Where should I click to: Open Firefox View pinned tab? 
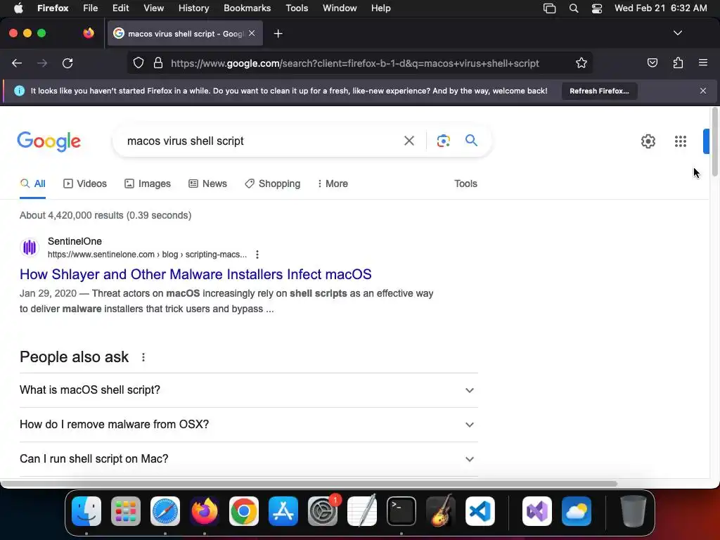click(89, 33)
